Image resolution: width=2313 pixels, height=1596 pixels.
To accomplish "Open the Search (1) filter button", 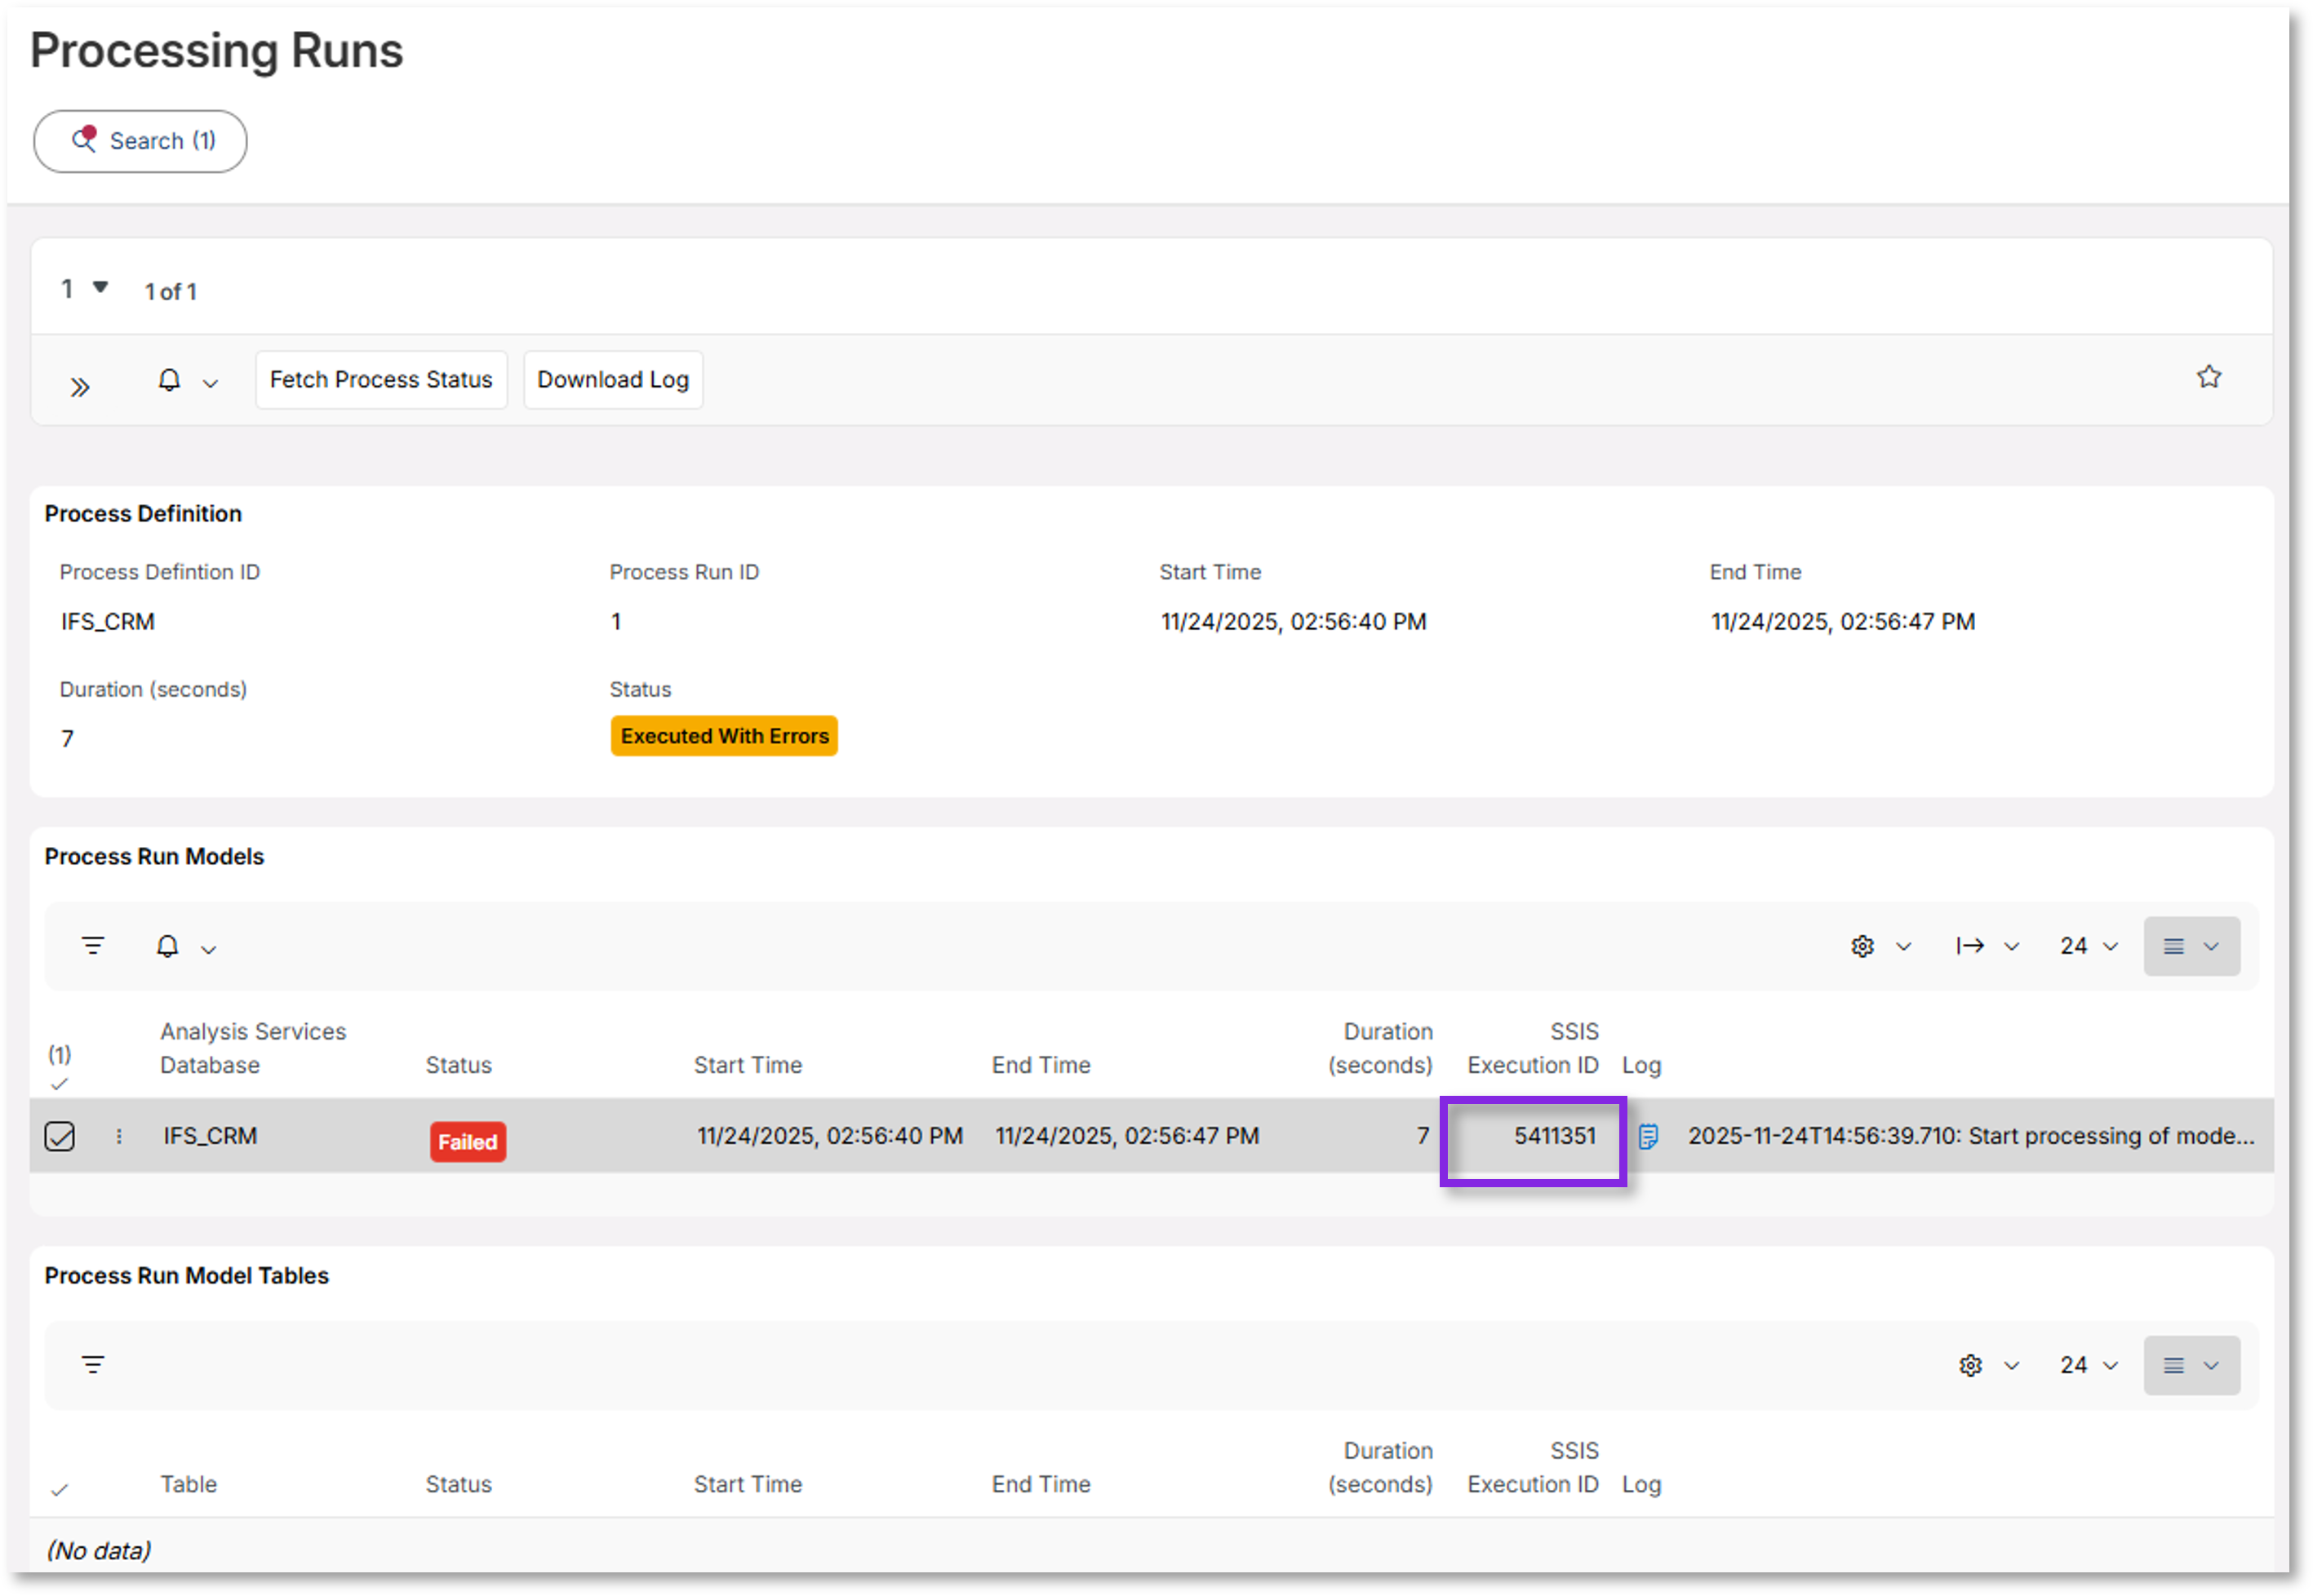I will [140, 141].
